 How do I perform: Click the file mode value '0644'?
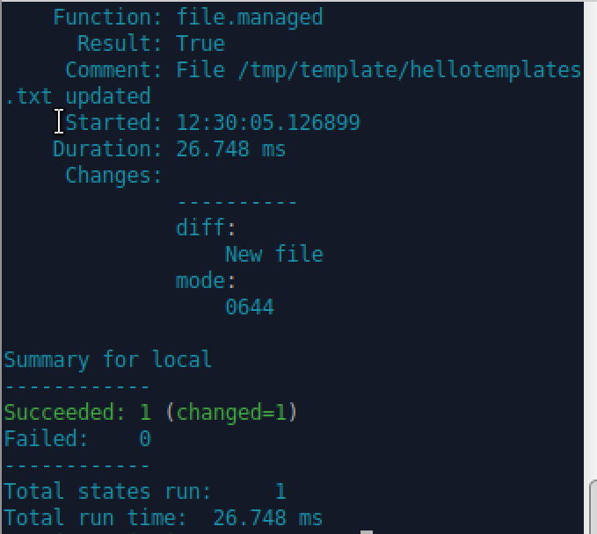(250, 307)
